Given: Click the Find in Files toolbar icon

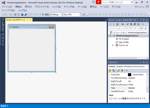Looking at the screenshot, I should pyautogui.click(x=84, y=15).
